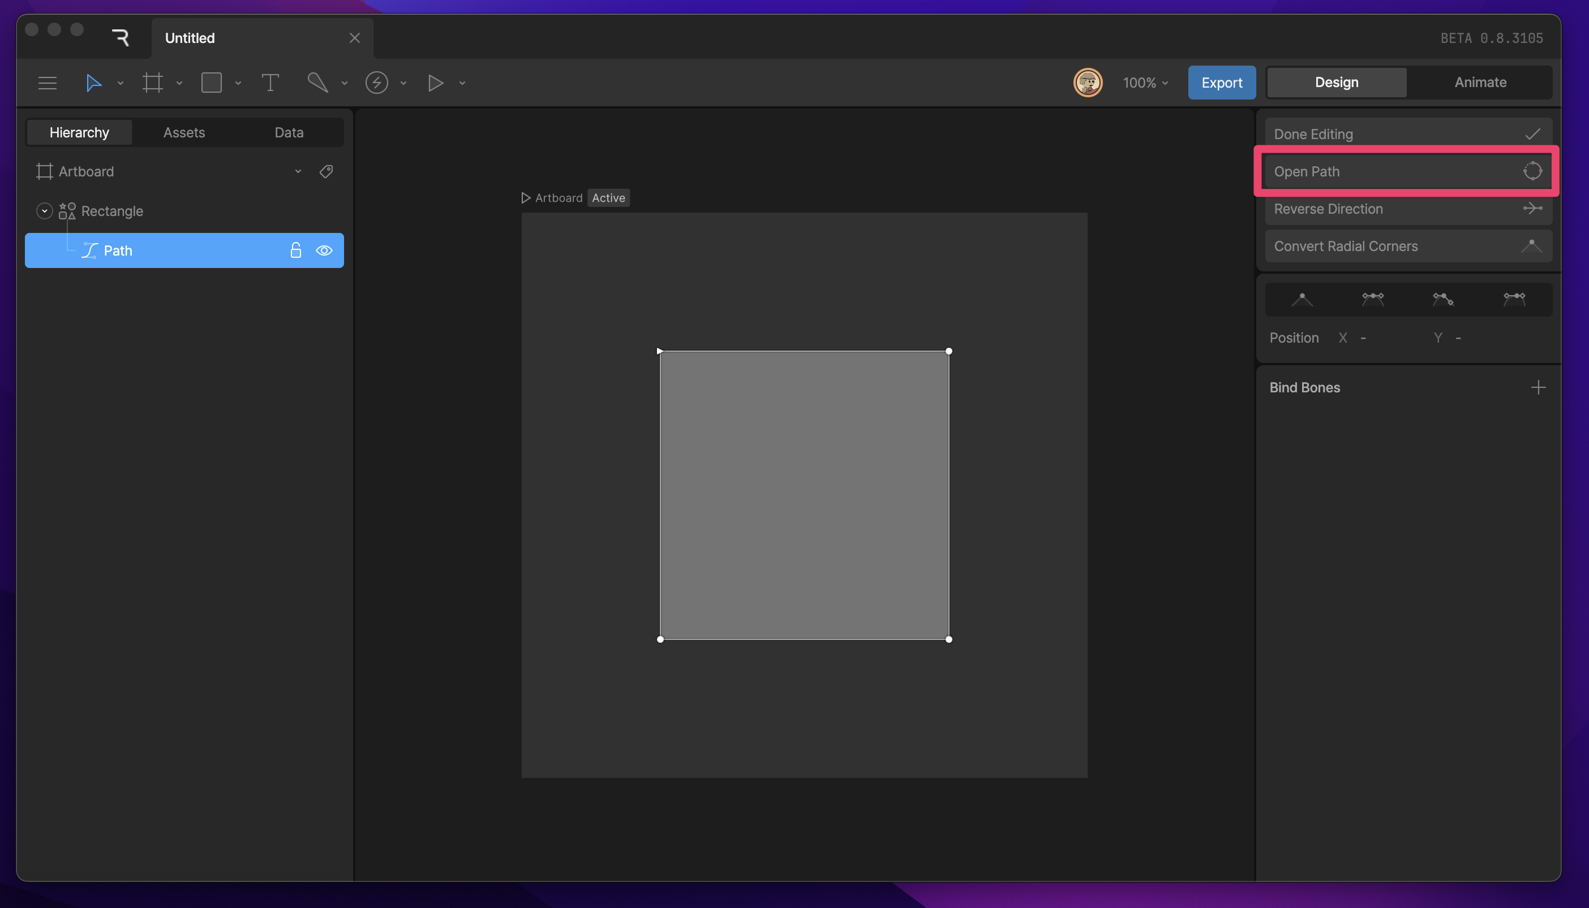Click the user avatar icon

point(1087,83)
